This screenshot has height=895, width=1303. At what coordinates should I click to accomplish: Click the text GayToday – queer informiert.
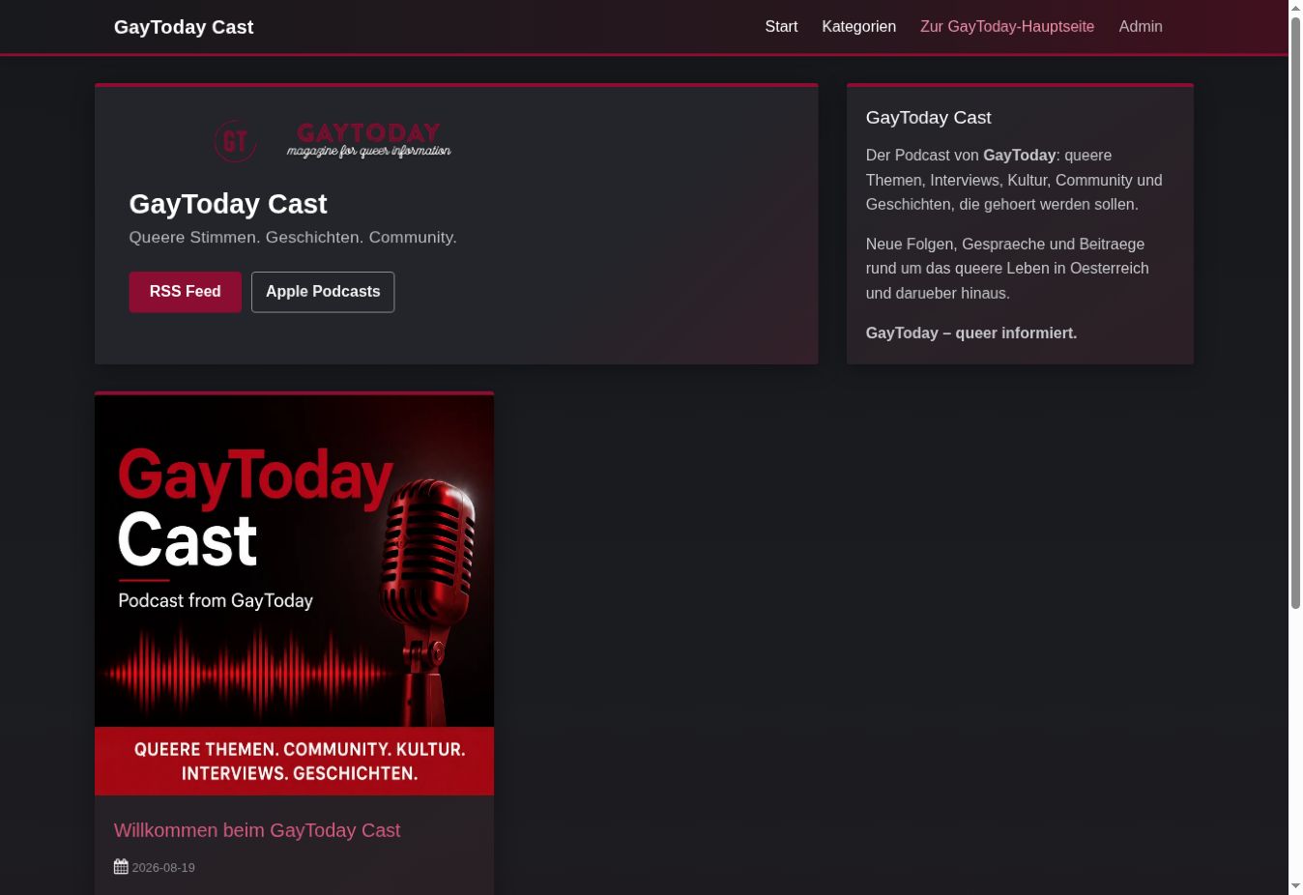971,333
